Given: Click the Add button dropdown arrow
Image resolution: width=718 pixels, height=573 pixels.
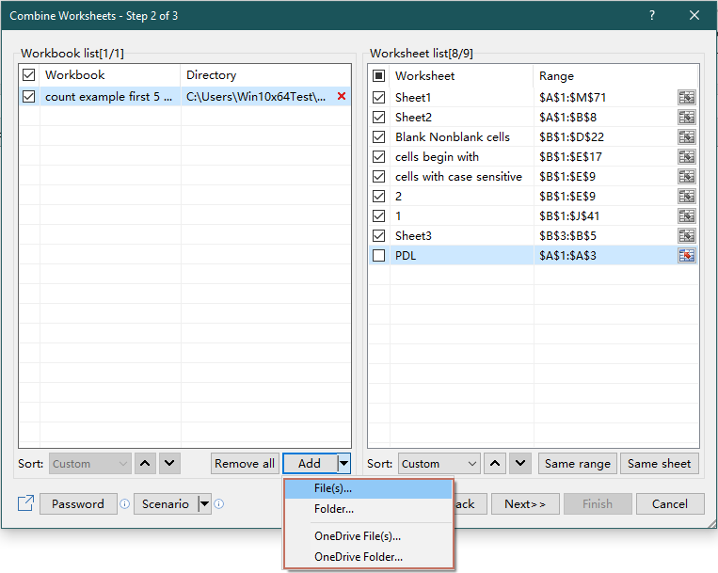Looking at the screenshot, I should 344,463.
